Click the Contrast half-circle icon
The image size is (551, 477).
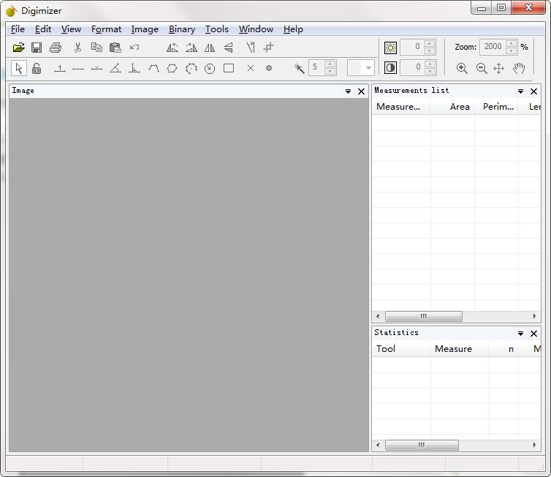point(390,67)
